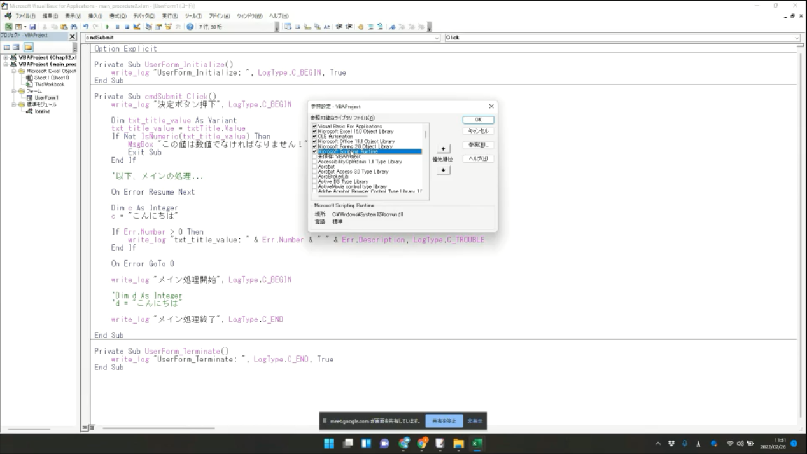
Task: Open the デバッグ(D) menu
Action: (144, 16)
